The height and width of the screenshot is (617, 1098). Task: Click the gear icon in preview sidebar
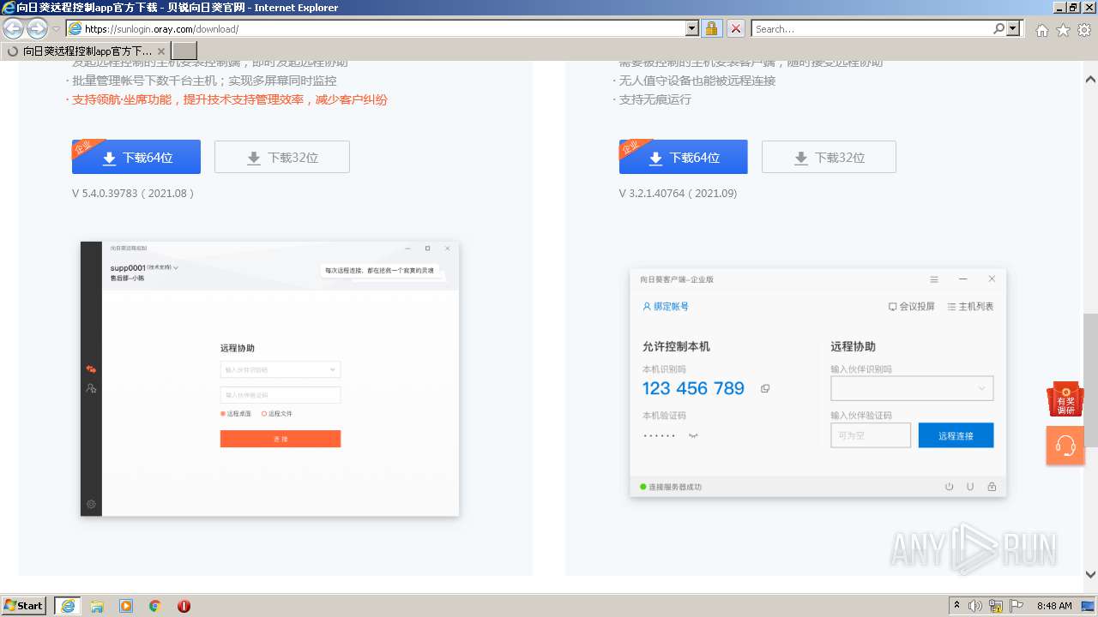click(x=91, y=504)
